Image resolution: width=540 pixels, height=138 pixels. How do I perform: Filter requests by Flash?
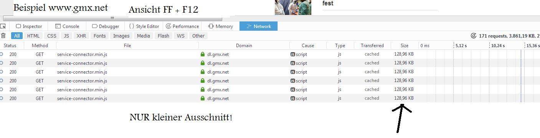click(163, 36)
